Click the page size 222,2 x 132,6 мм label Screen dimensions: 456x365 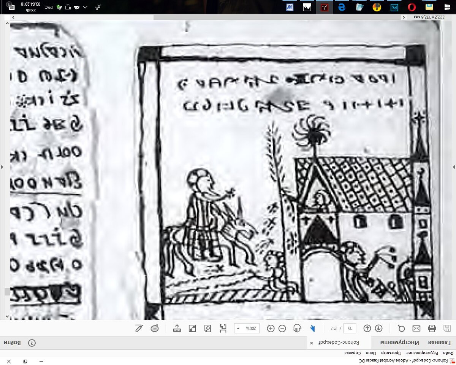429,17
